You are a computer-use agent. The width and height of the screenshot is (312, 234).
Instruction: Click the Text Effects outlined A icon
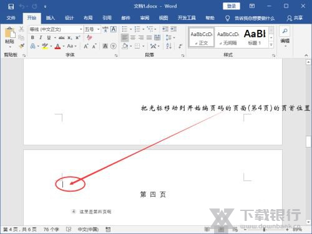[33, 46]
